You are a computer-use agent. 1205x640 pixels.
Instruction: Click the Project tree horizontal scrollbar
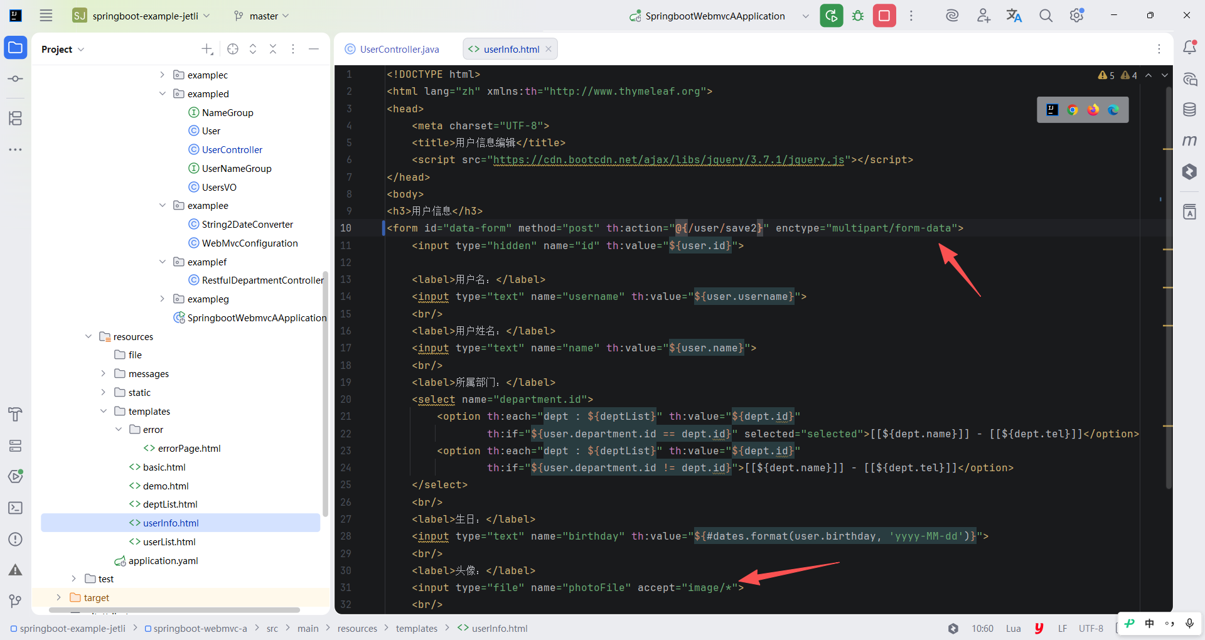click(x=174, y=610)
